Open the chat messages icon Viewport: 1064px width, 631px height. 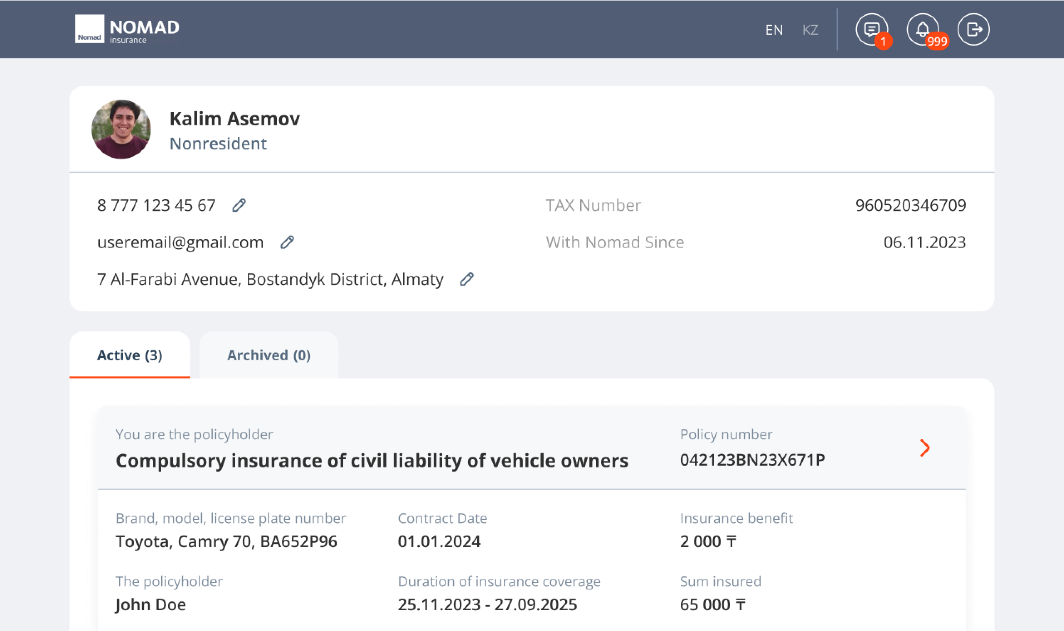[871, 29]
